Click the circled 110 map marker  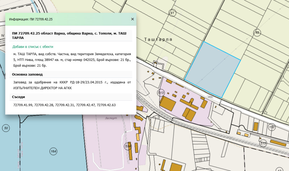(x=272, y=127)
